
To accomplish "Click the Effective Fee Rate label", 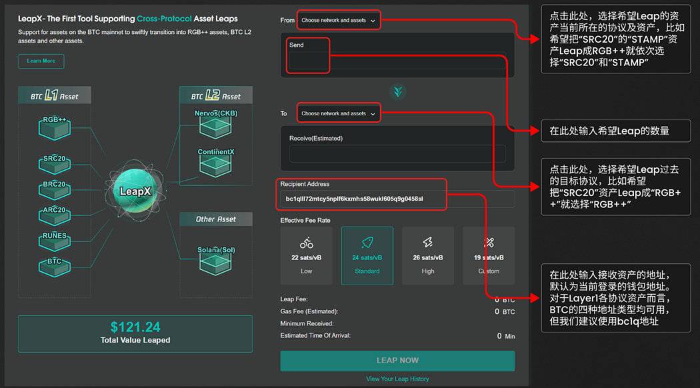I will coord(305,220).
